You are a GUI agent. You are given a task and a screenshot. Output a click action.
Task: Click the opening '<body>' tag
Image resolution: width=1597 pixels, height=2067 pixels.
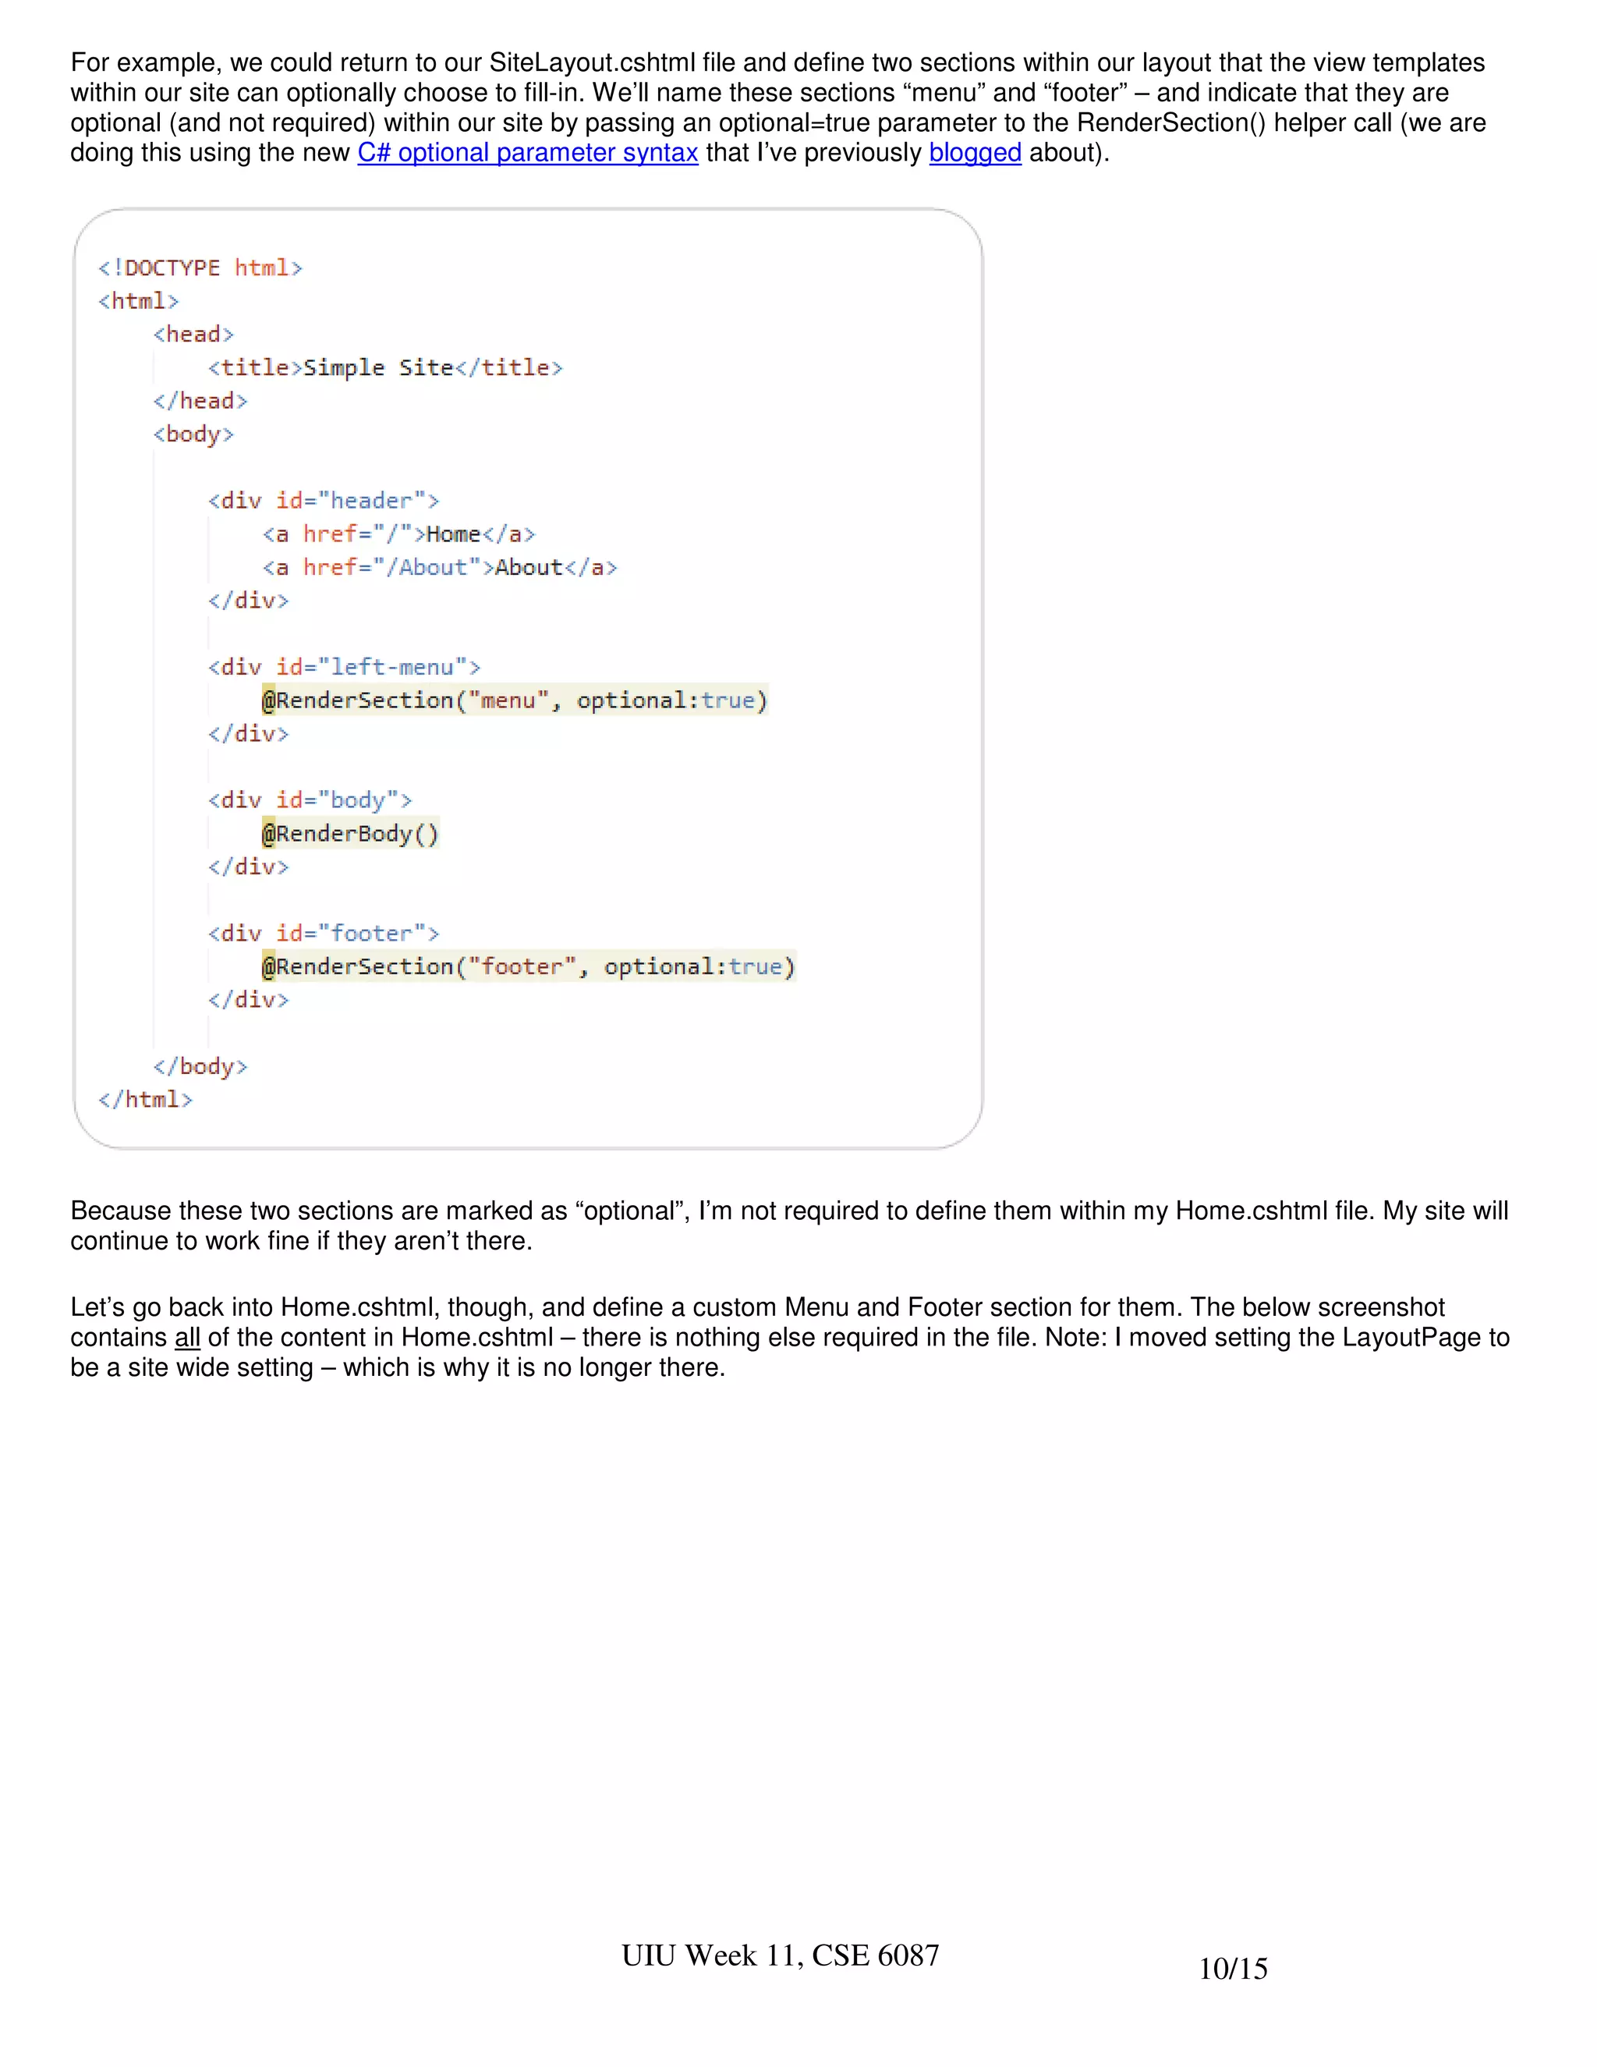click(194, 434)
